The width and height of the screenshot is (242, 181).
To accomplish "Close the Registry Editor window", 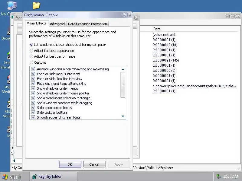I will point(238,16).
